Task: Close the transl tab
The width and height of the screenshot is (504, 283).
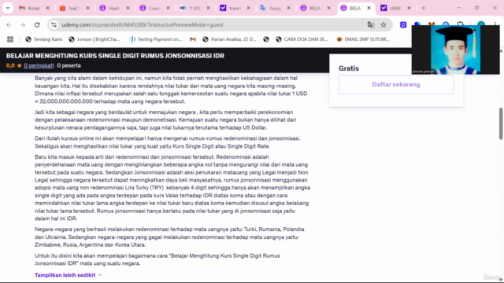Action: pos(249,8)
